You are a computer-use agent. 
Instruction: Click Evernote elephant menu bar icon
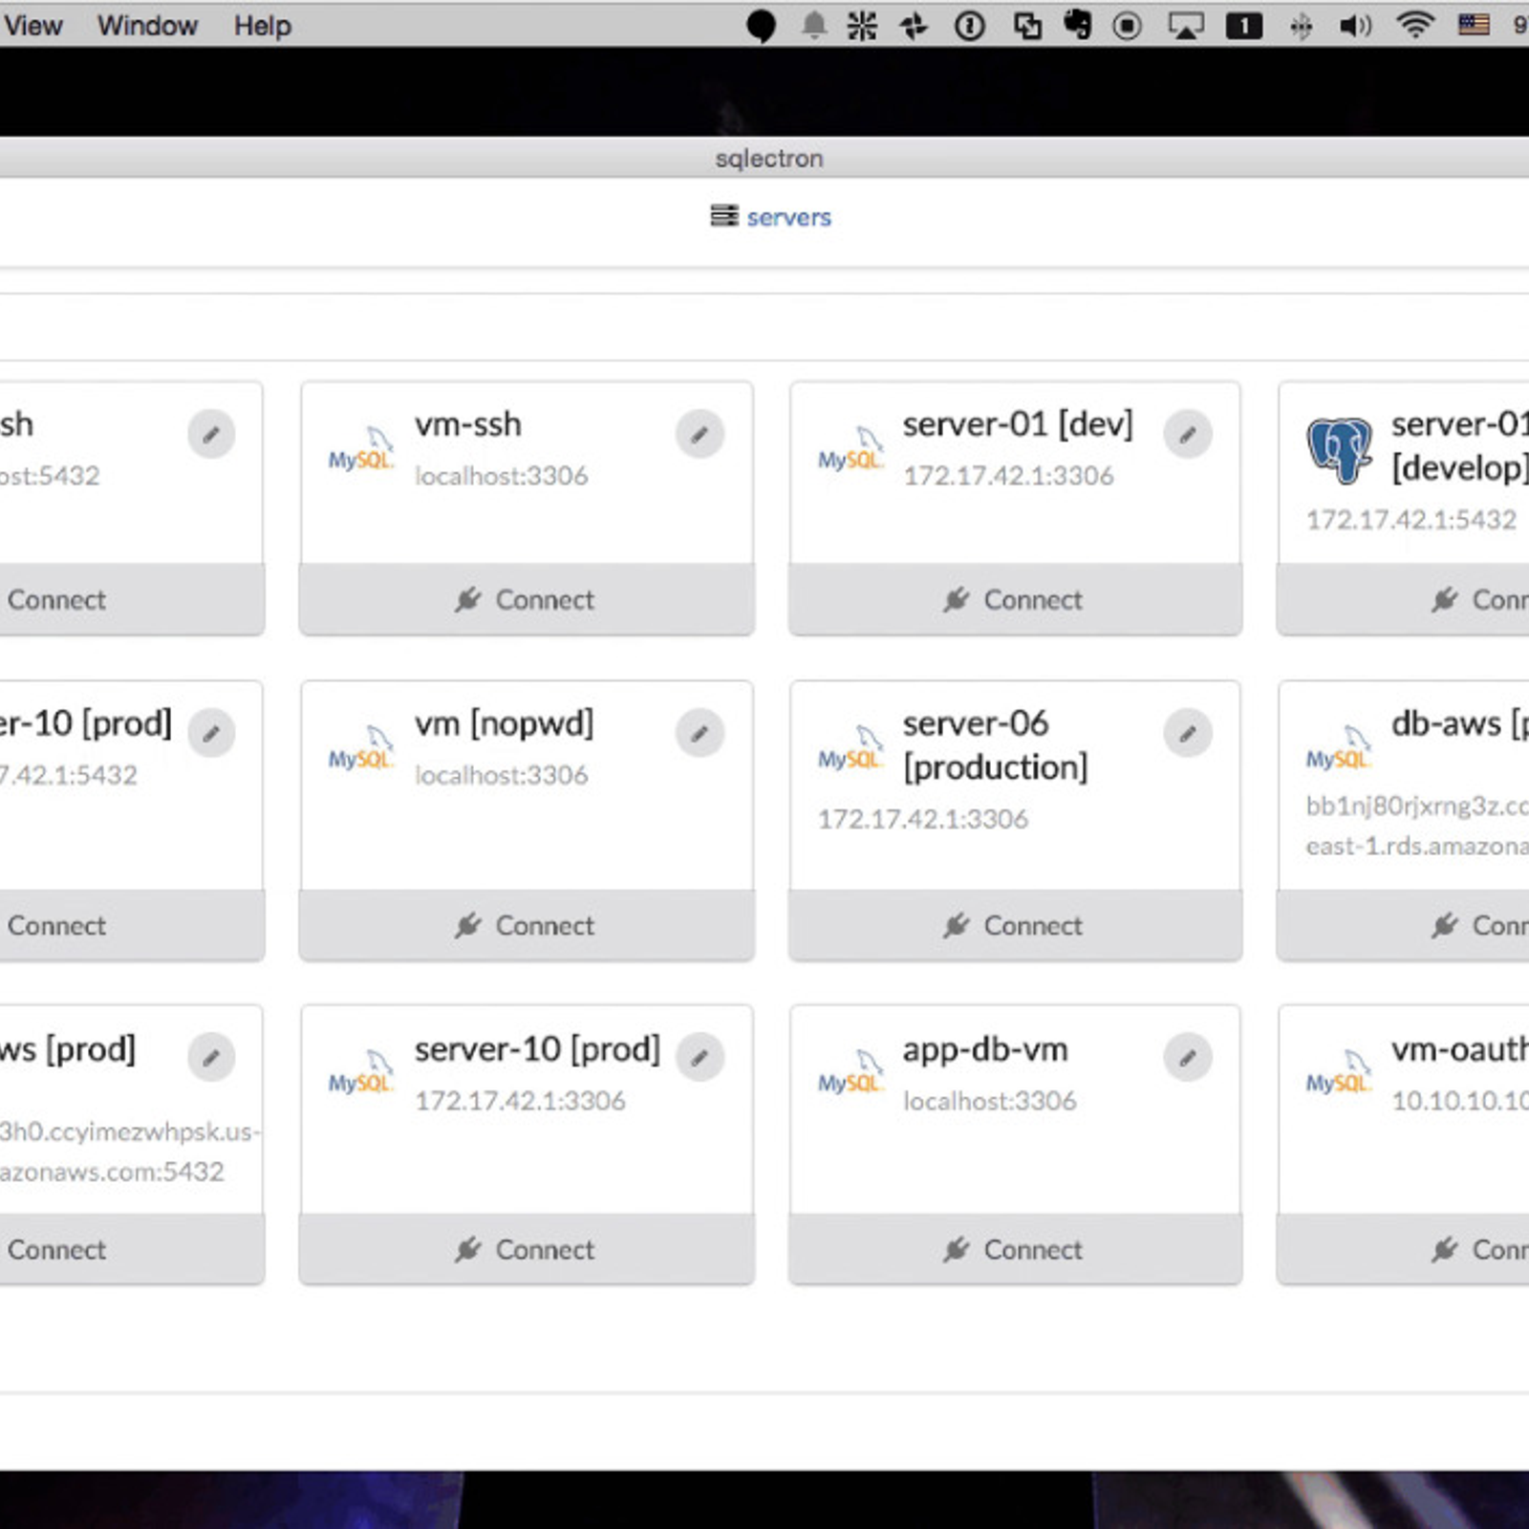tap(1078, 24)
